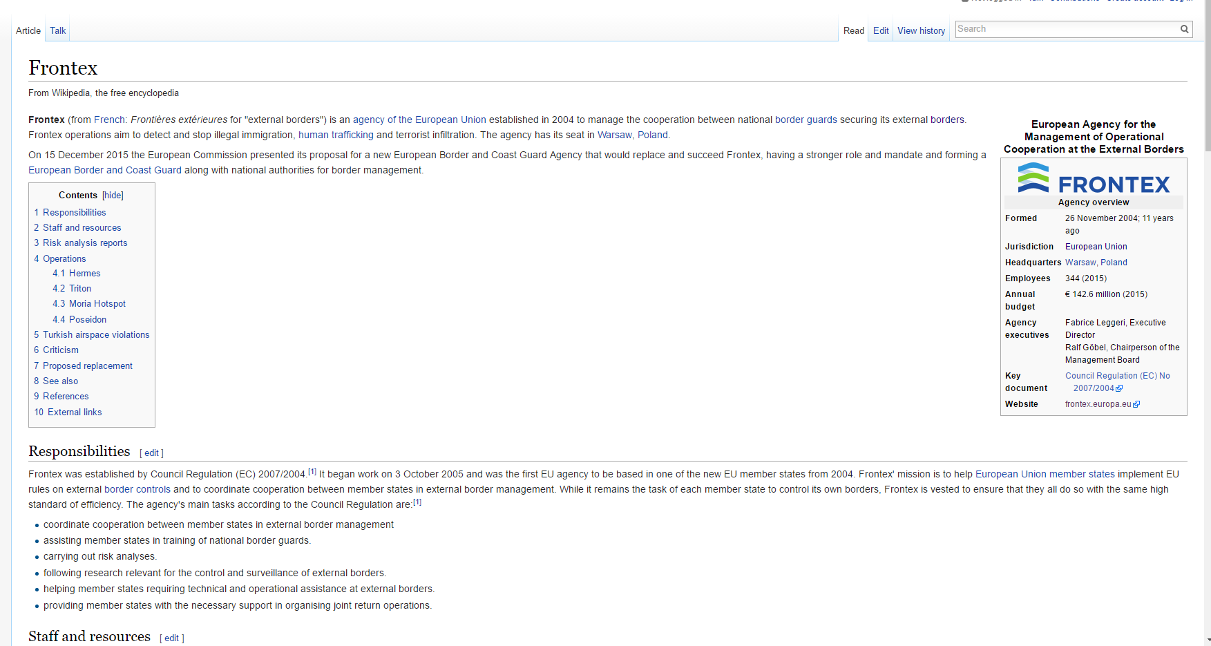Open the Edit tab
1211x646 pixels.
[880, 30]
